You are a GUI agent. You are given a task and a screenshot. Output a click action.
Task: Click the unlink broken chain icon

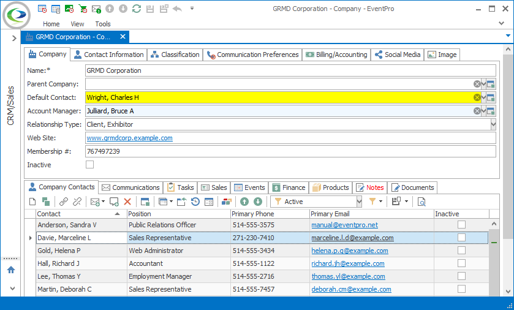point(77,202)
